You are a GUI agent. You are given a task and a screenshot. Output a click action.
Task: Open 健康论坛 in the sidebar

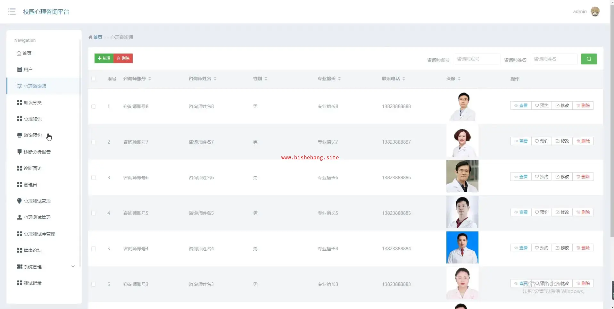click(x=44, y=250)
